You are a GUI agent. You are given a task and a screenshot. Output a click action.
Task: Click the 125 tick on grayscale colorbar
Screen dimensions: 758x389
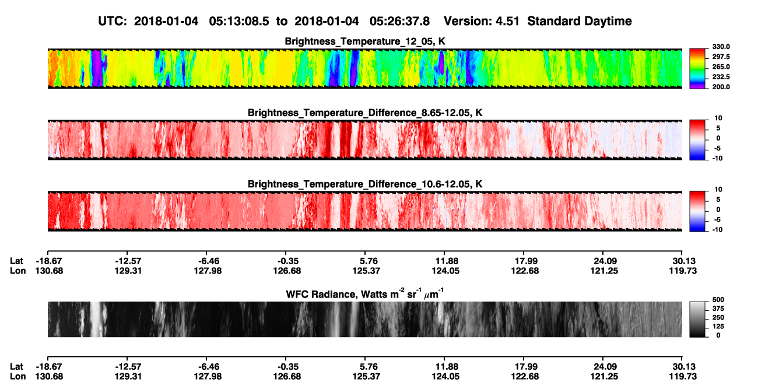(718, 328)
